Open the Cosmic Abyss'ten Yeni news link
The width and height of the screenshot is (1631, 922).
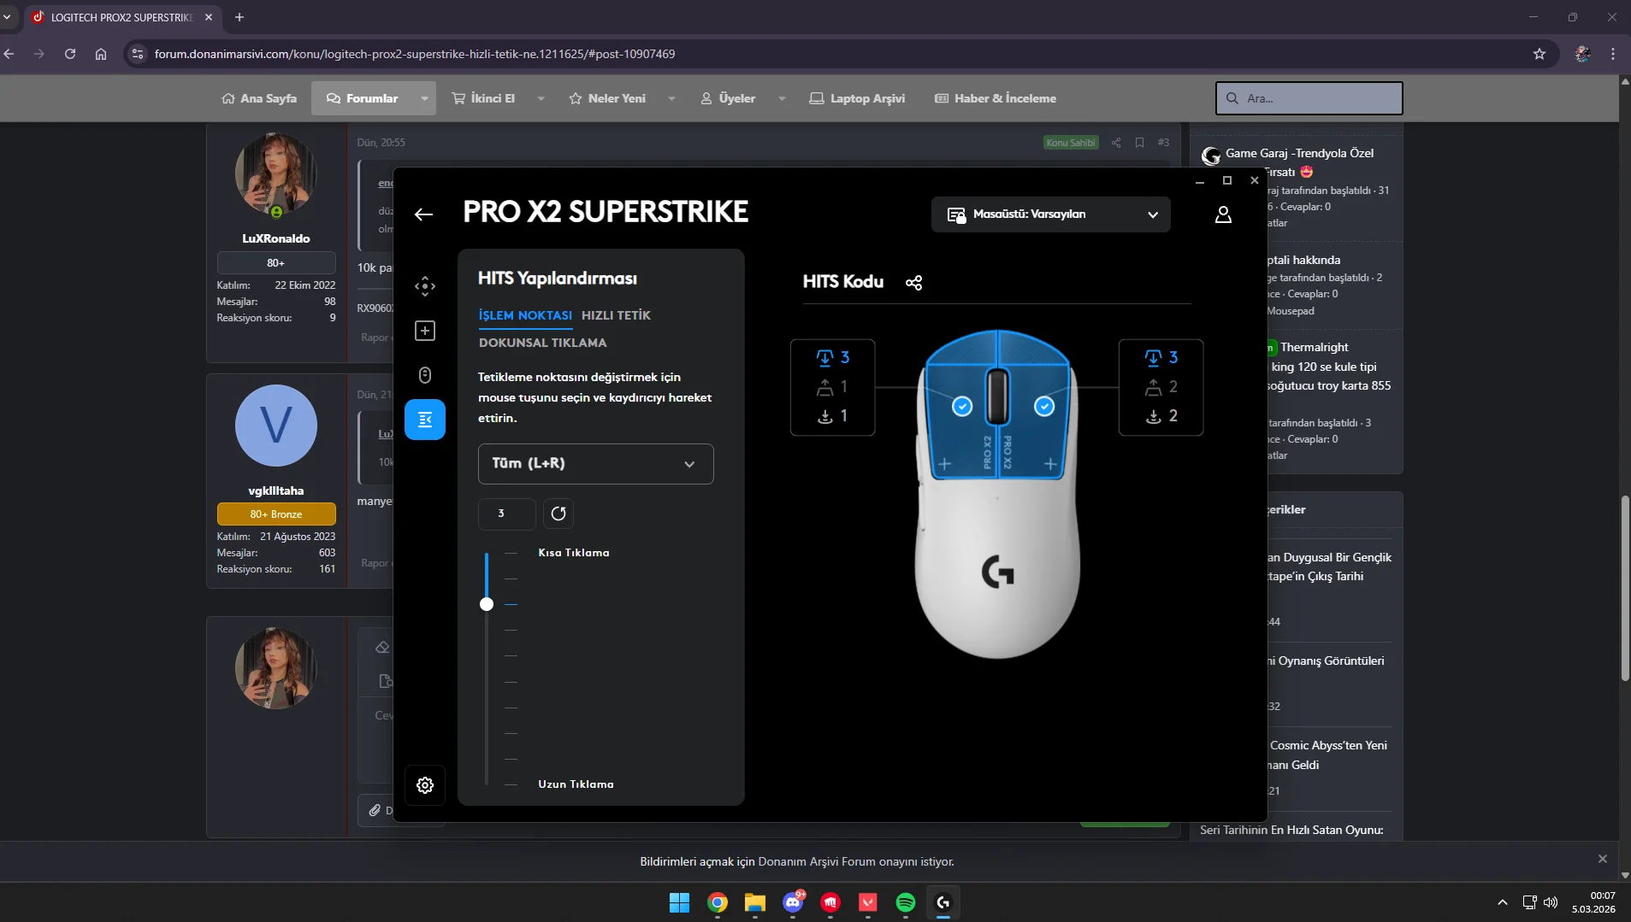coord(1328,745)
